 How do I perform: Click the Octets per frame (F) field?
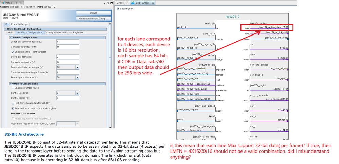point(68,57)
